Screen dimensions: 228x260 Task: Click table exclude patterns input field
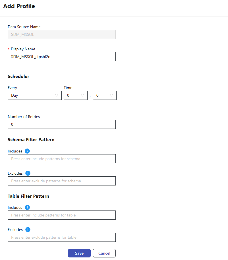click(61, 237)
